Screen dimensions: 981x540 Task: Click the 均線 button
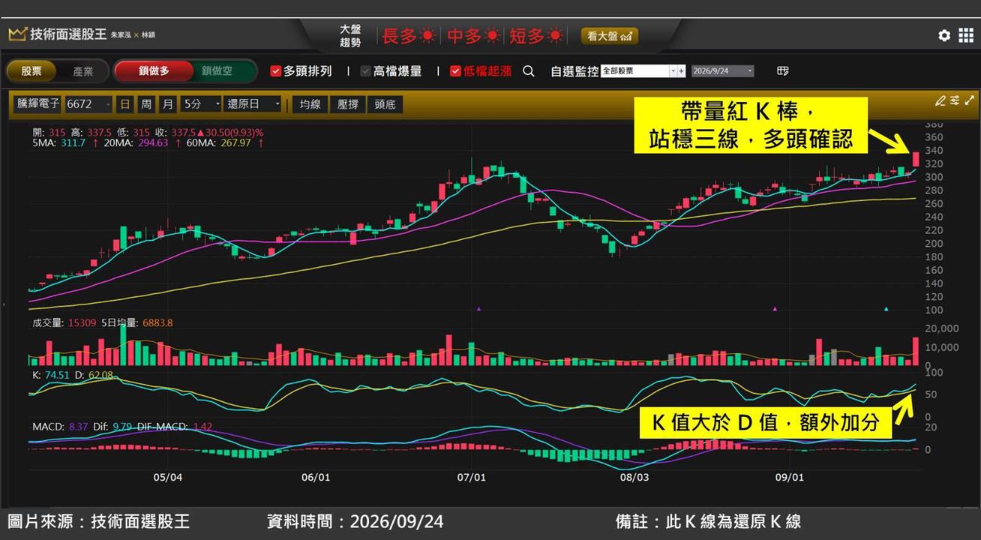[x=310, y=104]
